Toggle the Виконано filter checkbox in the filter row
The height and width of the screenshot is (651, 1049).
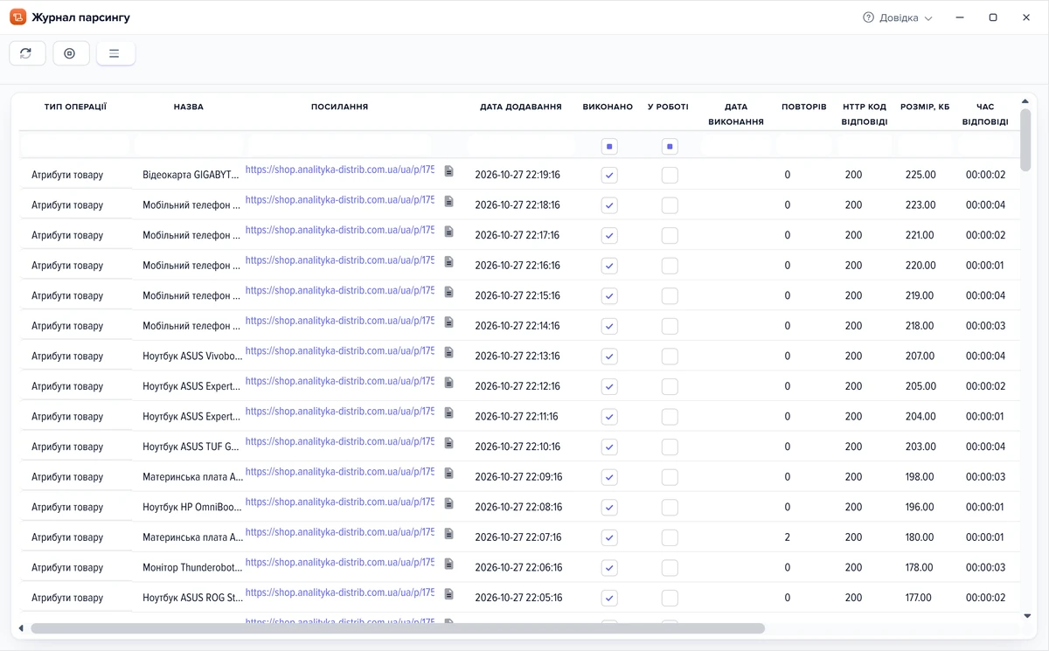(609, 147)
